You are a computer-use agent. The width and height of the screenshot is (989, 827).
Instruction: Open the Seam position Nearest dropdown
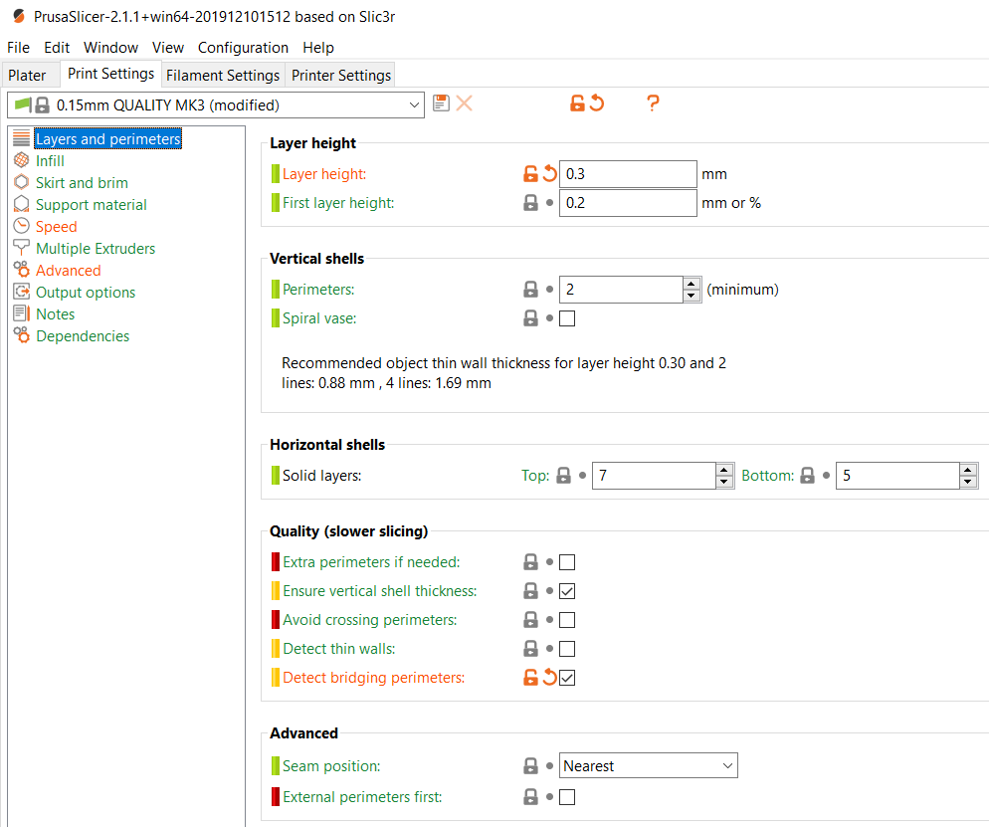[649, 766]
